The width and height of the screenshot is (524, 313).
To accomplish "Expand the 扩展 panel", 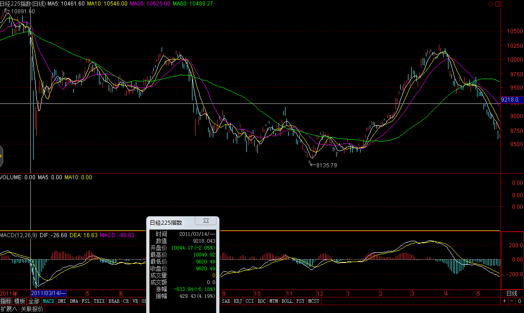I will click(x=9, y=309).
